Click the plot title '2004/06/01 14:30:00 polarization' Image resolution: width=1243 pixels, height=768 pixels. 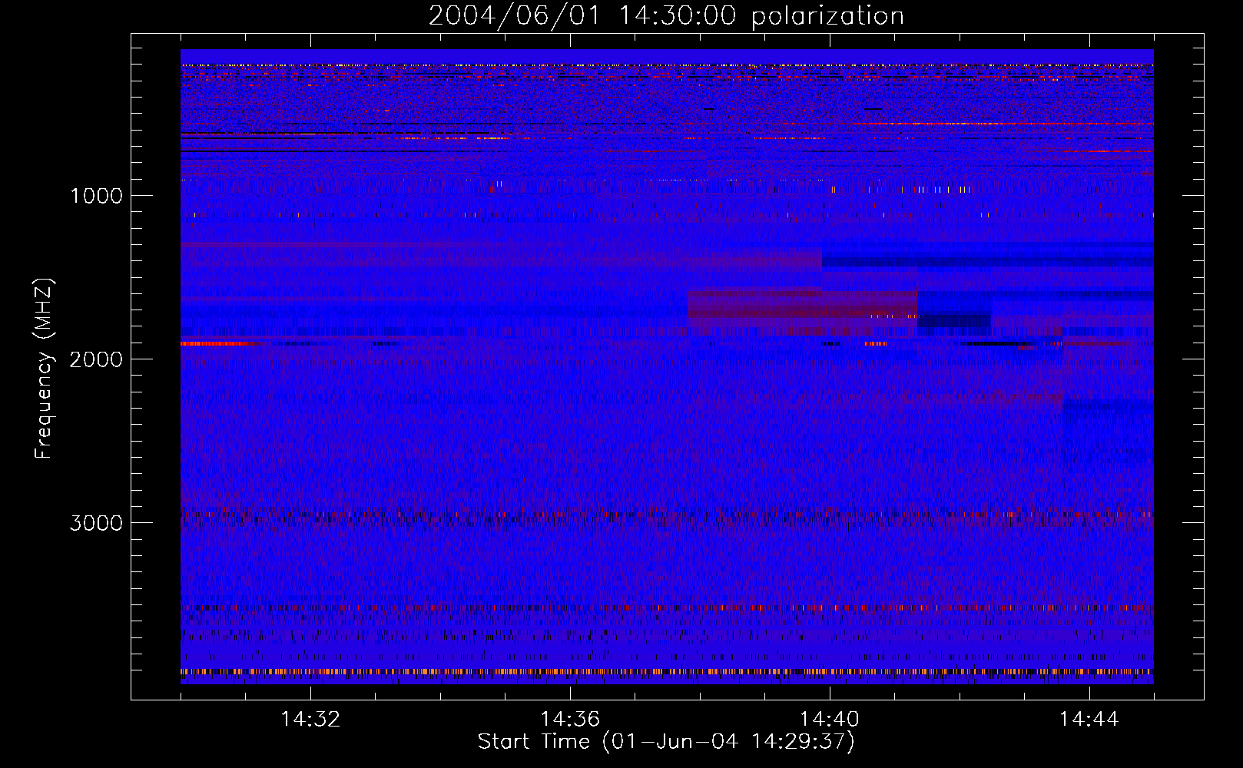pyautogui.click(x=666, y=15)
